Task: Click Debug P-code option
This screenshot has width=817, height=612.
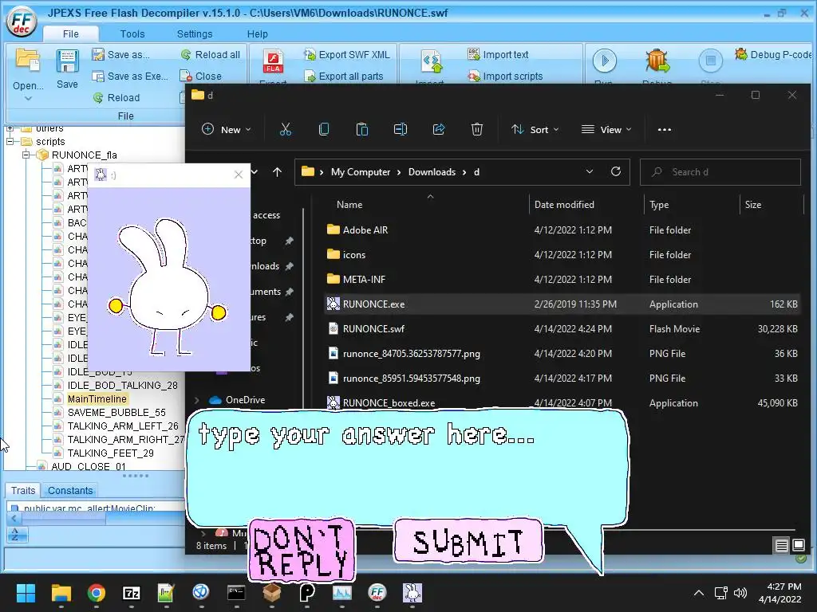Action: click(774, 55)
